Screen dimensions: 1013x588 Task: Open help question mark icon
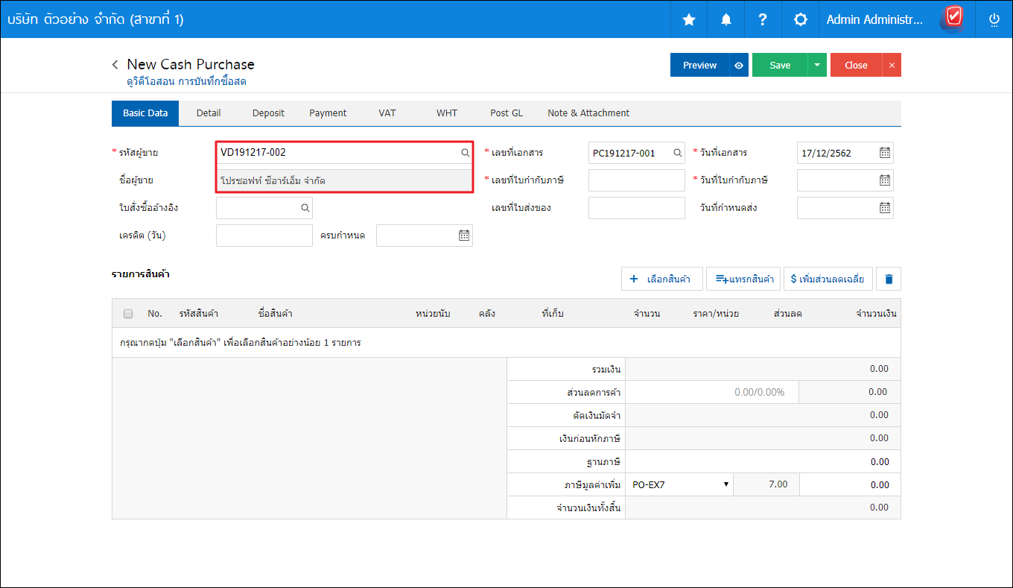click(763, 20)
